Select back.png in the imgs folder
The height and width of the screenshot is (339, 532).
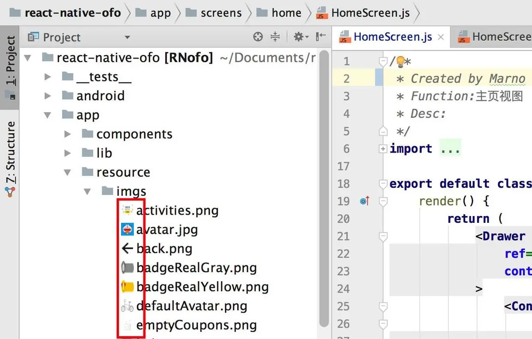[164, 249]
